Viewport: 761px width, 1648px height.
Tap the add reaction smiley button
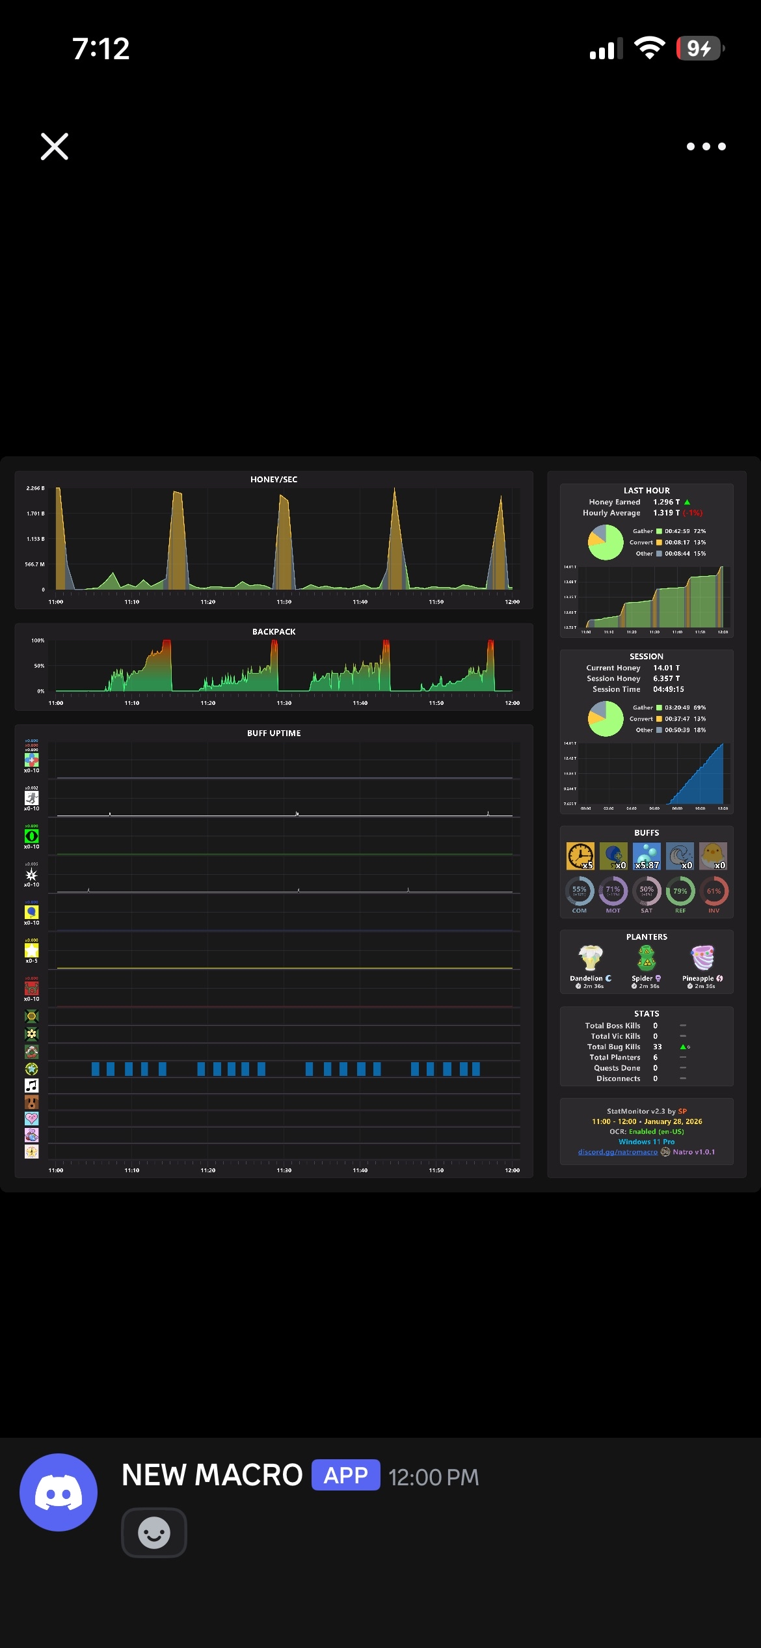(x=154, y=1533)
